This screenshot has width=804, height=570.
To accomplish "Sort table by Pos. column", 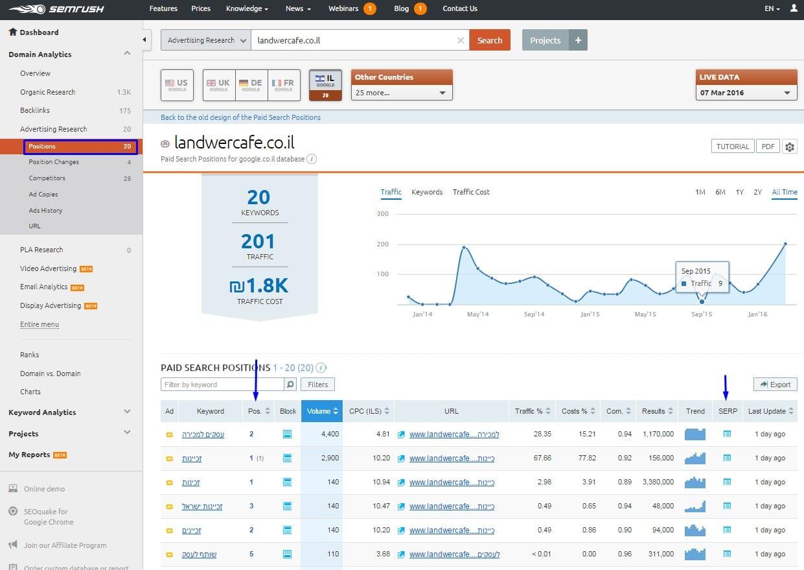I will (x=258, y=411).
